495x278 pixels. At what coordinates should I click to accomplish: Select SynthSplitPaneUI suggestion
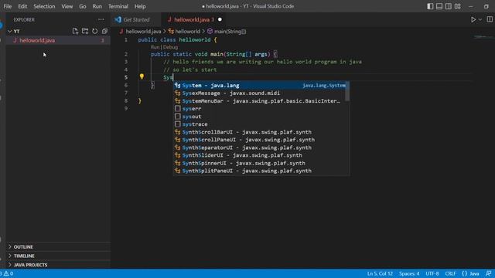[260, 171]
